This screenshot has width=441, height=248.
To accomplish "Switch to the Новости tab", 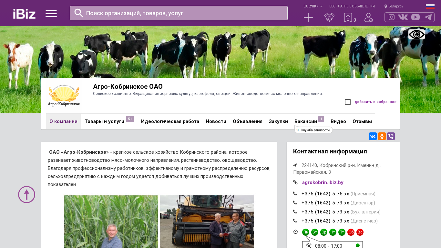I will coord(216,121).
